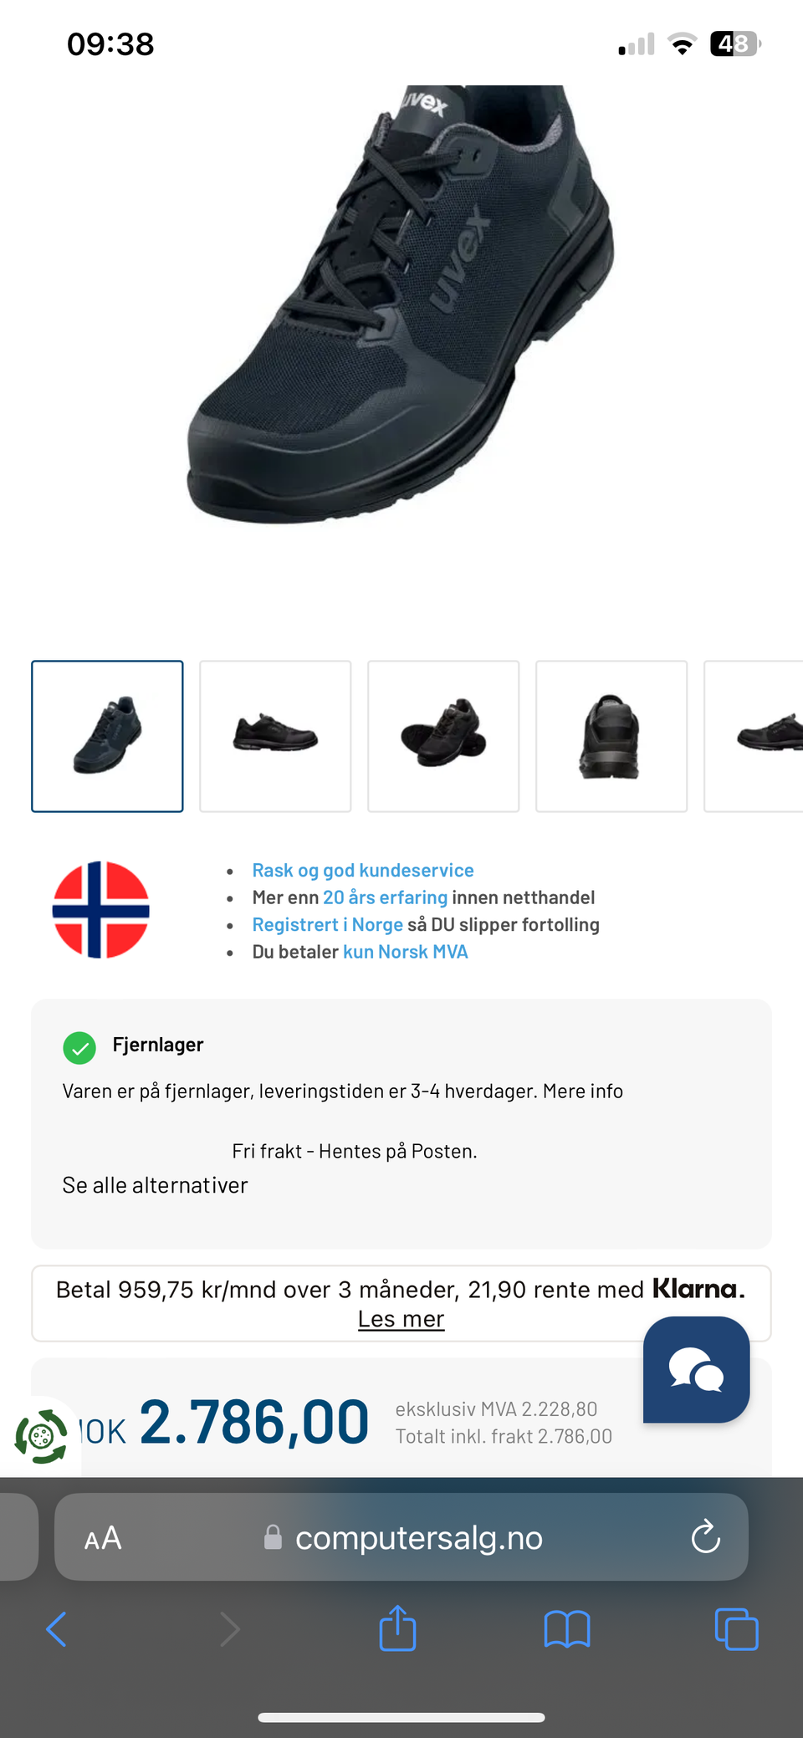Tap the computersalg.no address field
The image size is (803, 1738).
(401, 1536)
